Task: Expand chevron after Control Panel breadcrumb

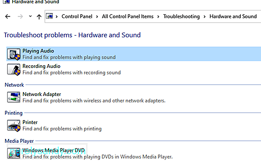Action: pos(97,17)
